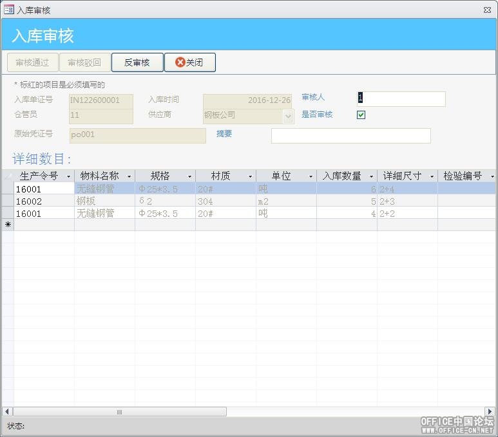This screenshot has width=498, height=437.
Task: Click the 关闭 button
Action: (x=190, y=62)
